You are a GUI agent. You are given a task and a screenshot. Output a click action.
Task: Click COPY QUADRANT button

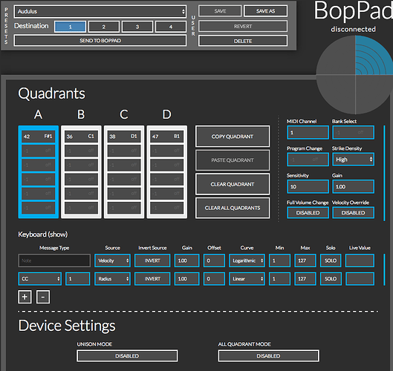coord(233,137)
